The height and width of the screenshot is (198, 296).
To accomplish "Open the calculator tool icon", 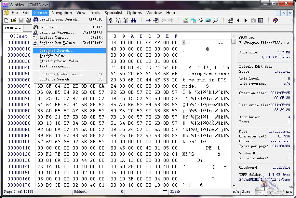I will [x=208, y=21].
